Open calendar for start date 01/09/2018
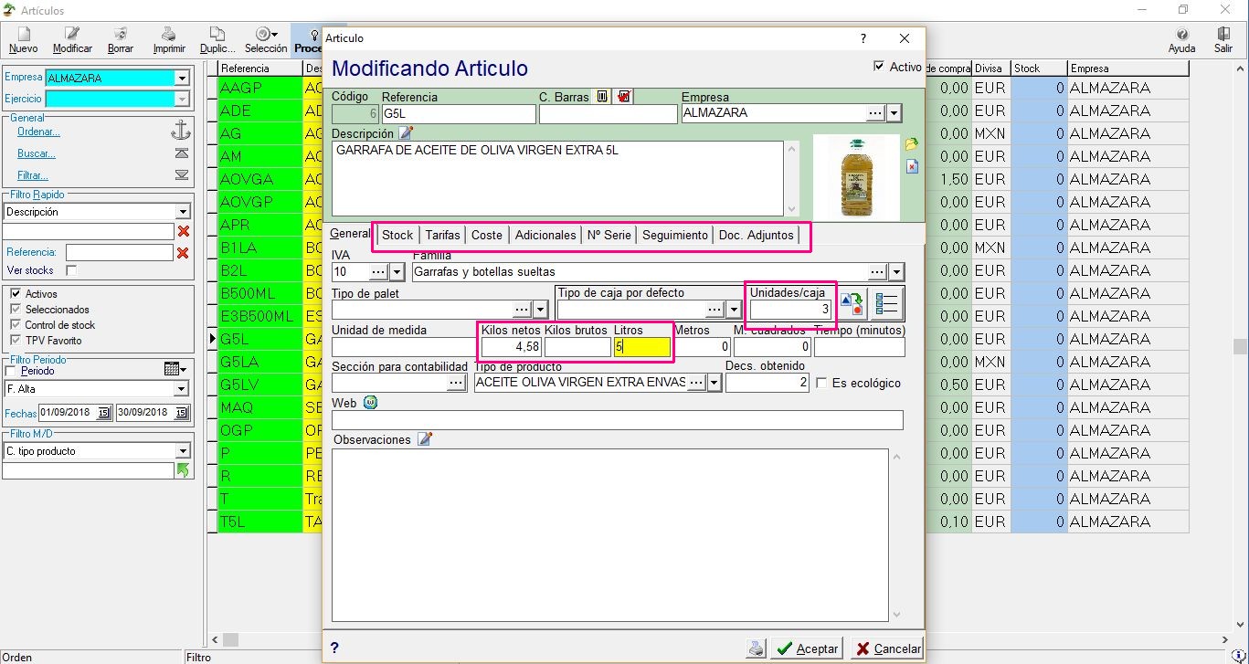Screen dimensions: 1249x664 [x=103, y=413]
